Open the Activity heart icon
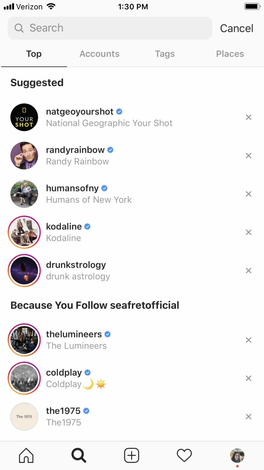The image size is (264, 470). pyautogui.click(x=184, y=455)
